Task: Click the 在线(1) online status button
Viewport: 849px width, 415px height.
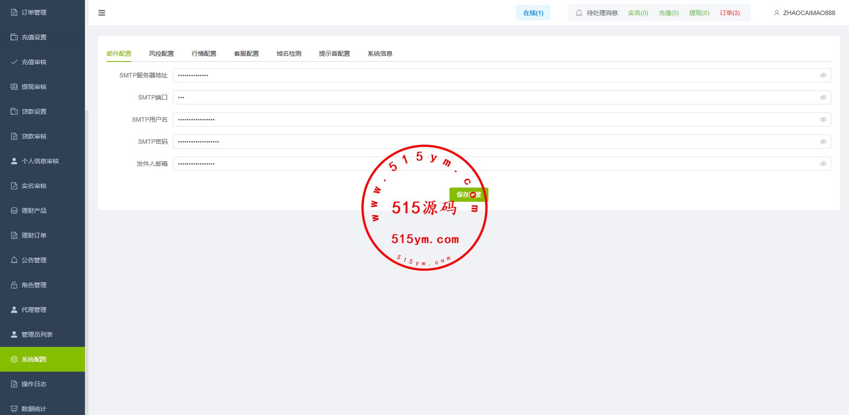Action: click(533, 13)
